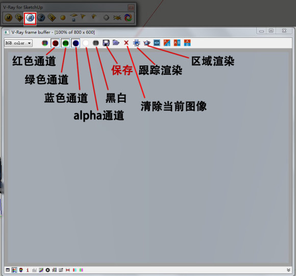Create a V-Ray sphere light (yellow sphere icon)

pyautogui.click(x=63, y=18)
